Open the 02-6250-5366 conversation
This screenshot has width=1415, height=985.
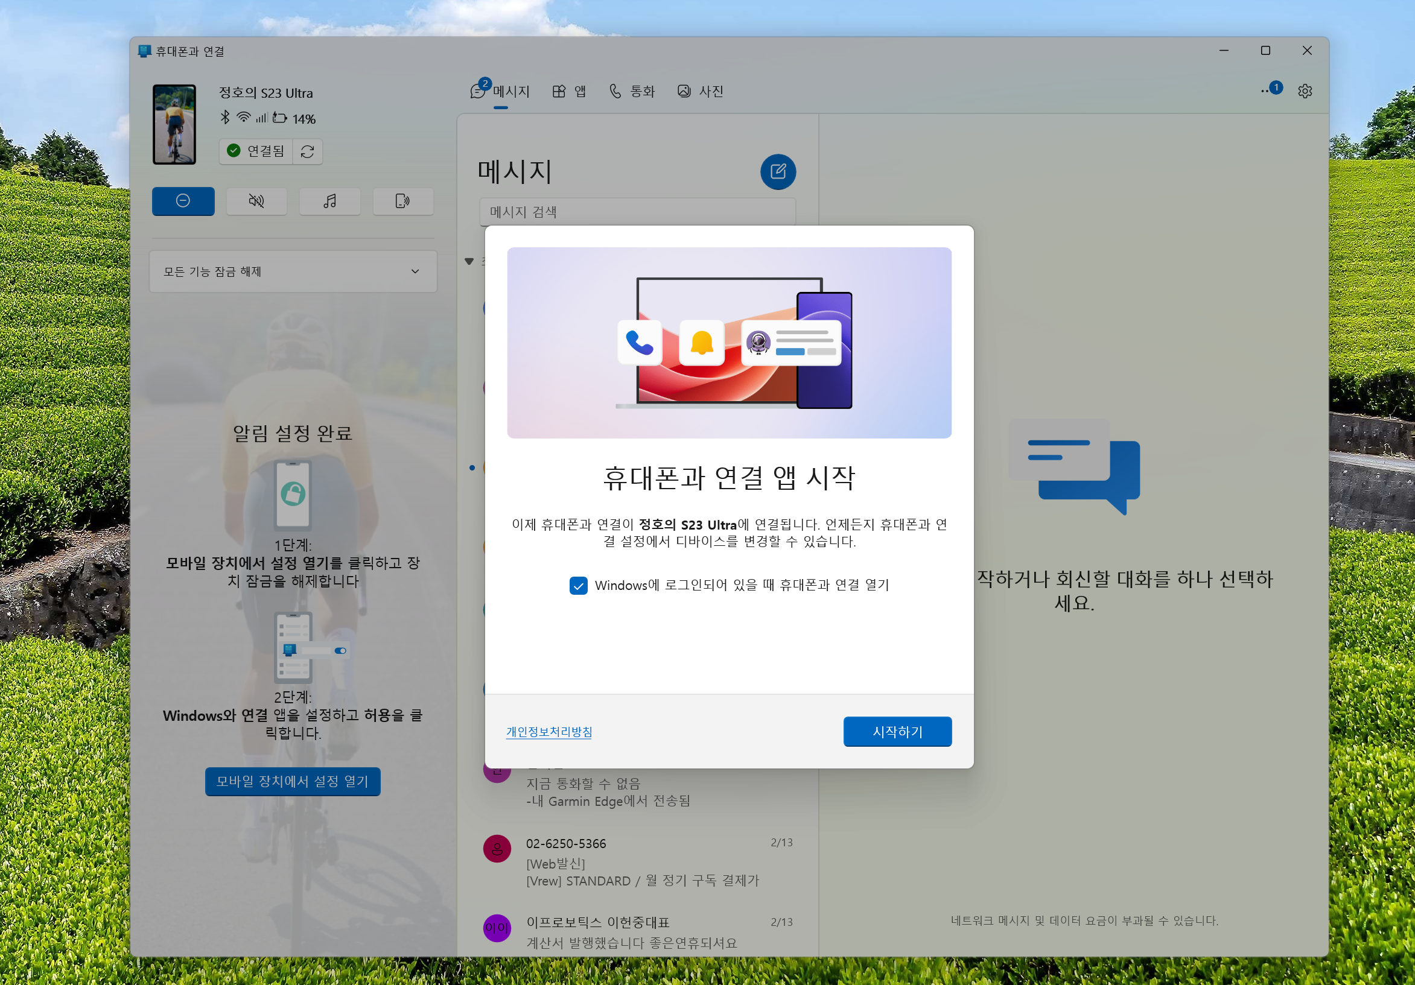(x=637, y=862)
